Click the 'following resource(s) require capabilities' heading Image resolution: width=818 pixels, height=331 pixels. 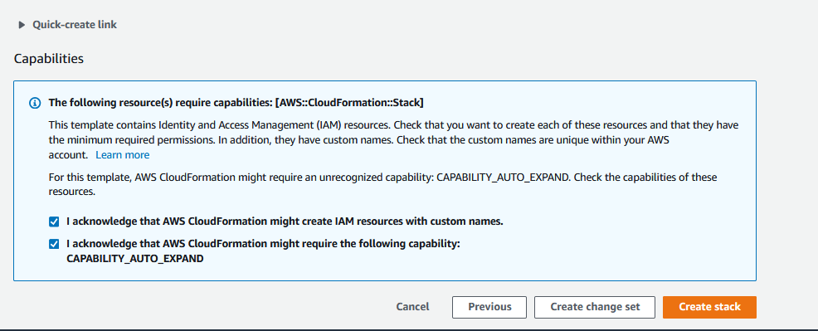(x=236, y=103)
